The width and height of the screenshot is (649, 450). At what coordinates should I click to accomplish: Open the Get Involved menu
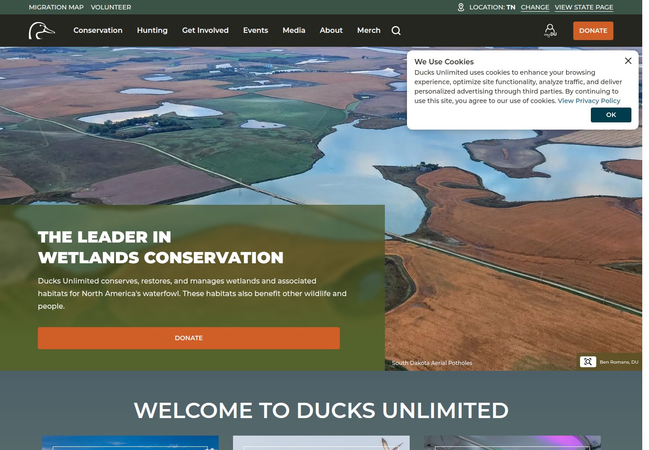(205, 30)
